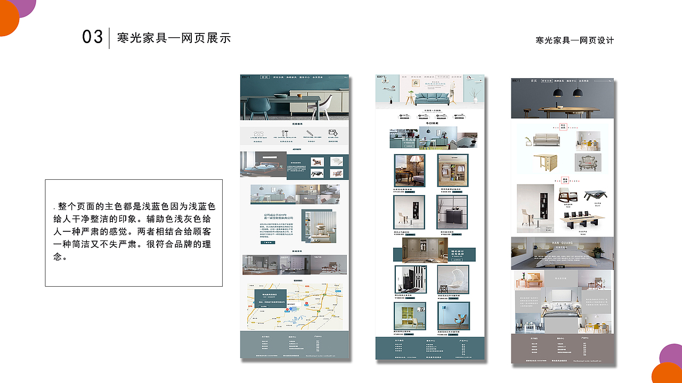Screen dimensions: 682x383
Task: Open the black sideboard cabinet product
Action: [x=452, y=212]
